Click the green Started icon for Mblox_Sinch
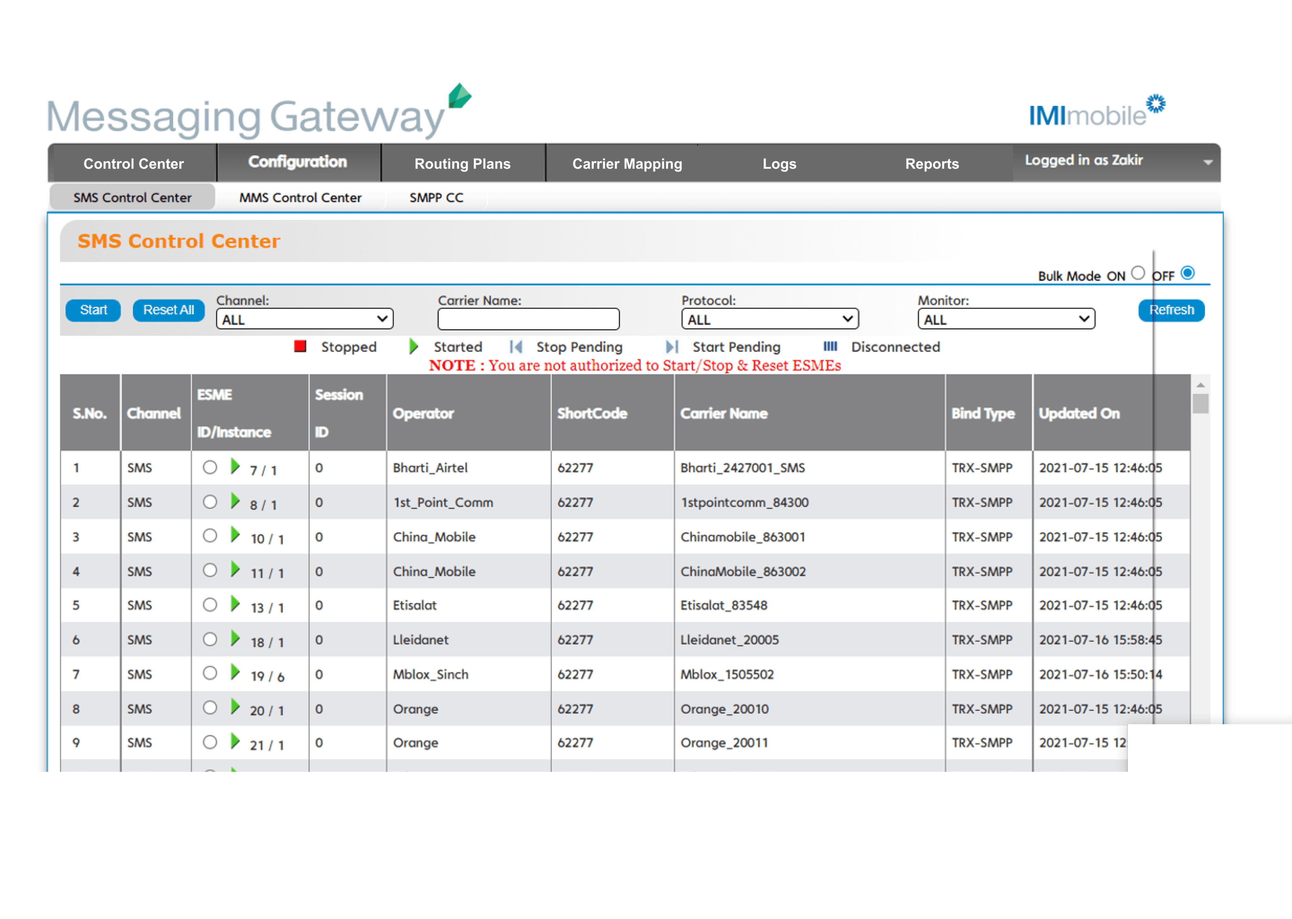1292x919 pixels. (x=235, y=673)
